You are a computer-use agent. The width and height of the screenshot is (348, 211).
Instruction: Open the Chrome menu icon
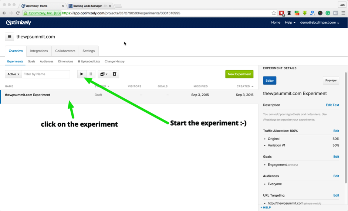tap(343, 13)
